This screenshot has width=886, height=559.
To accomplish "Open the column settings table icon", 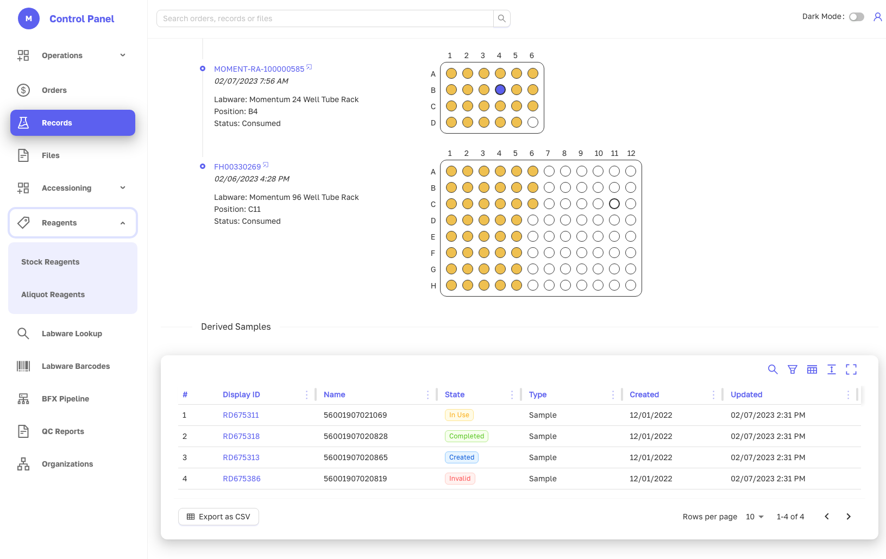I will [812, 369].
